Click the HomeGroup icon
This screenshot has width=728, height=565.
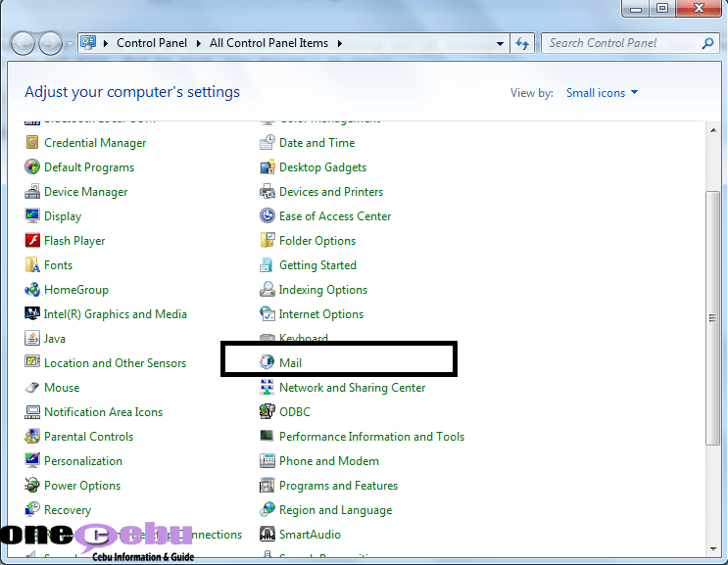point(32,290)
